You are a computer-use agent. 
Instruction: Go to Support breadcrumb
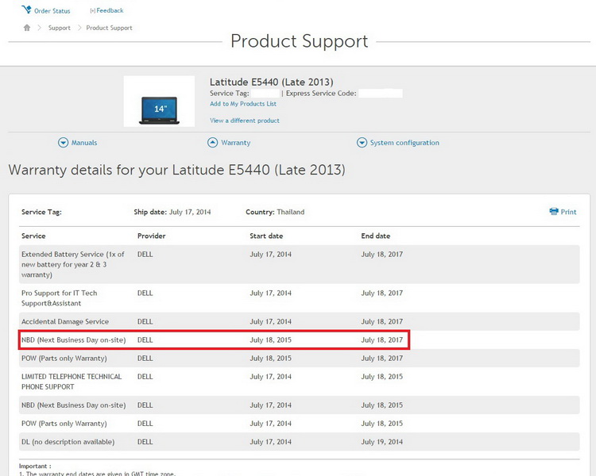60,28
